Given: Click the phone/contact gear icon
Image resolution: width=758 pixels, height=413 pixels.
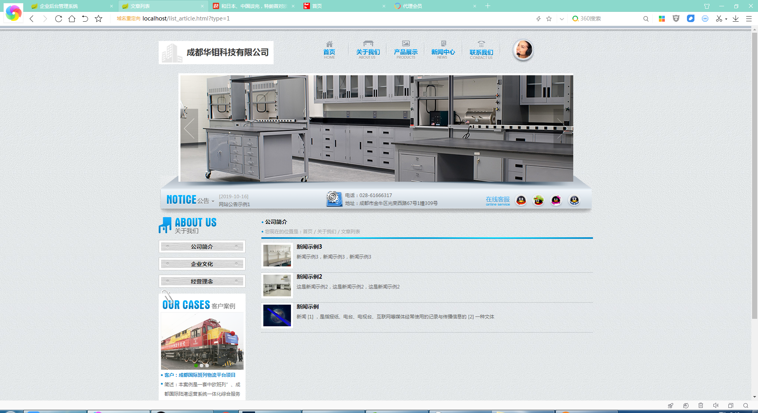Looking at the screenshot, I should click(334, 199).
